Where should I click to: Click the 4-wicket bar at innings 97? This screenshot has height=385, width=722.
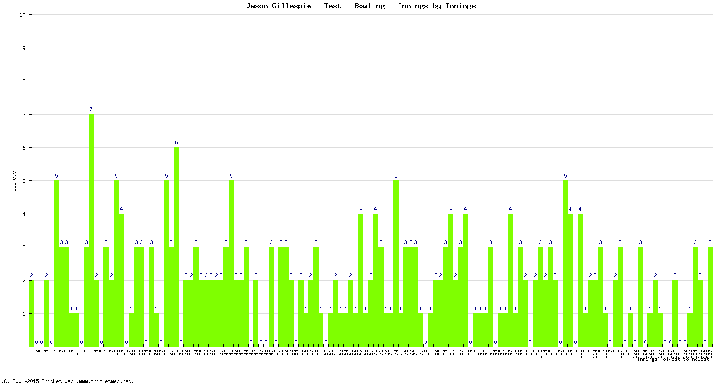point(510,280)
